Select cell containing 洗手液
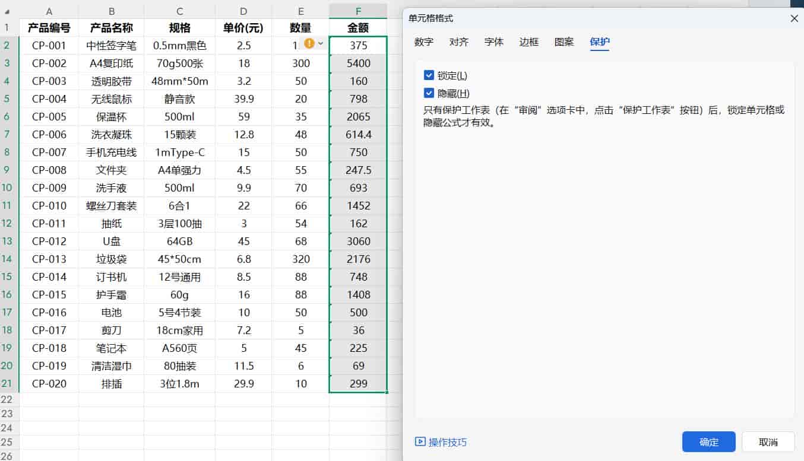 pos(111,187)
